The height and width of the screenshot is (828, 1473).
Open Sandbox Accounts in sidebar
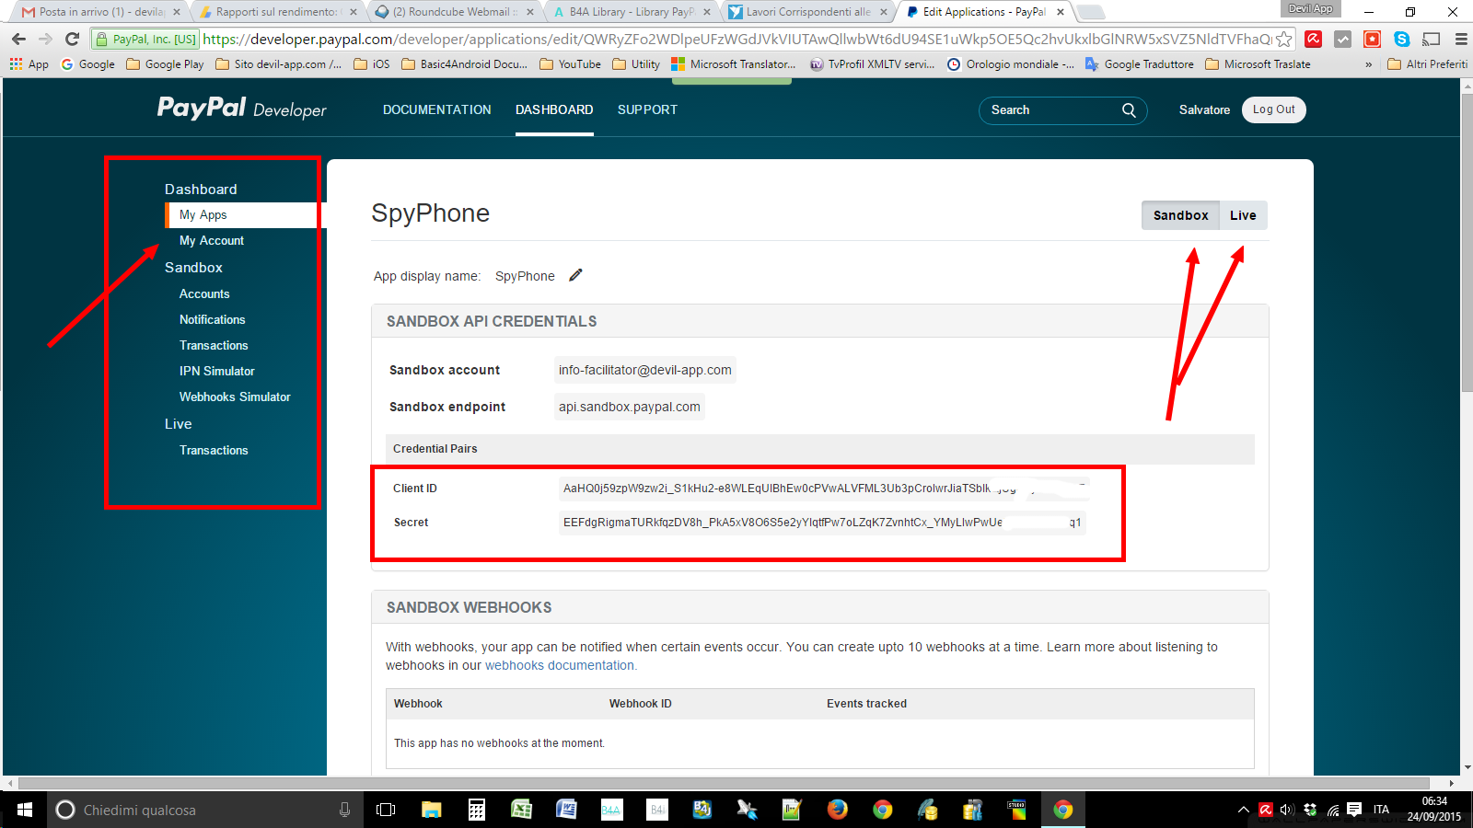click(x=204, y=293)
